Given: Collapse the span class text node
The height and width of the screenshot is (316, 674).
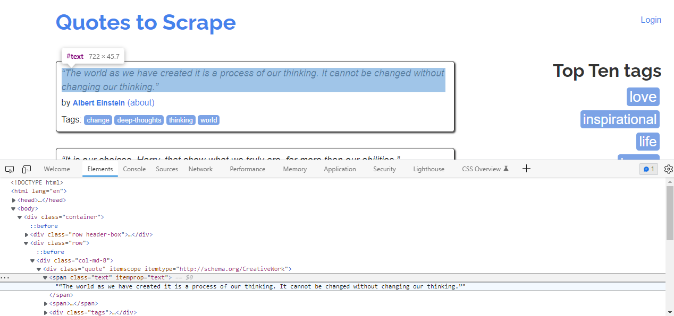Looking at the screenshot, I should pos(46,278).
